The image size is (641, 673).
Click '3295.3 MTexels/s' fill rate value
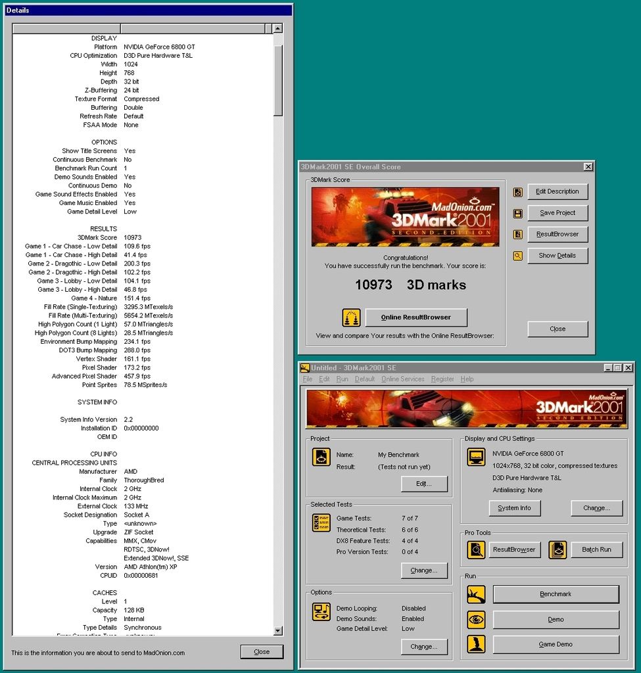click(x=148, y=307)
